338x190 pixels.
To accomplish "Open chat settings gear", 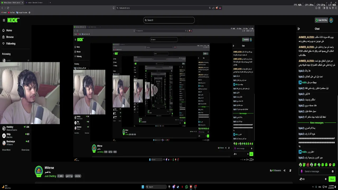I will tap(326, 179).
